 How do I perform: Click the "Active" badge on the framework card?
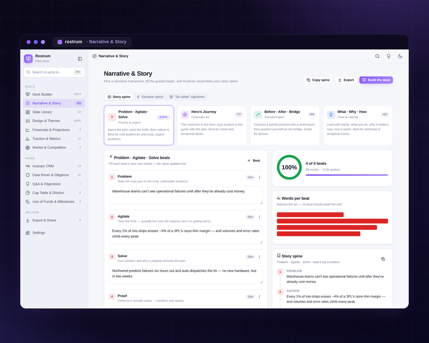pos(163,117)
